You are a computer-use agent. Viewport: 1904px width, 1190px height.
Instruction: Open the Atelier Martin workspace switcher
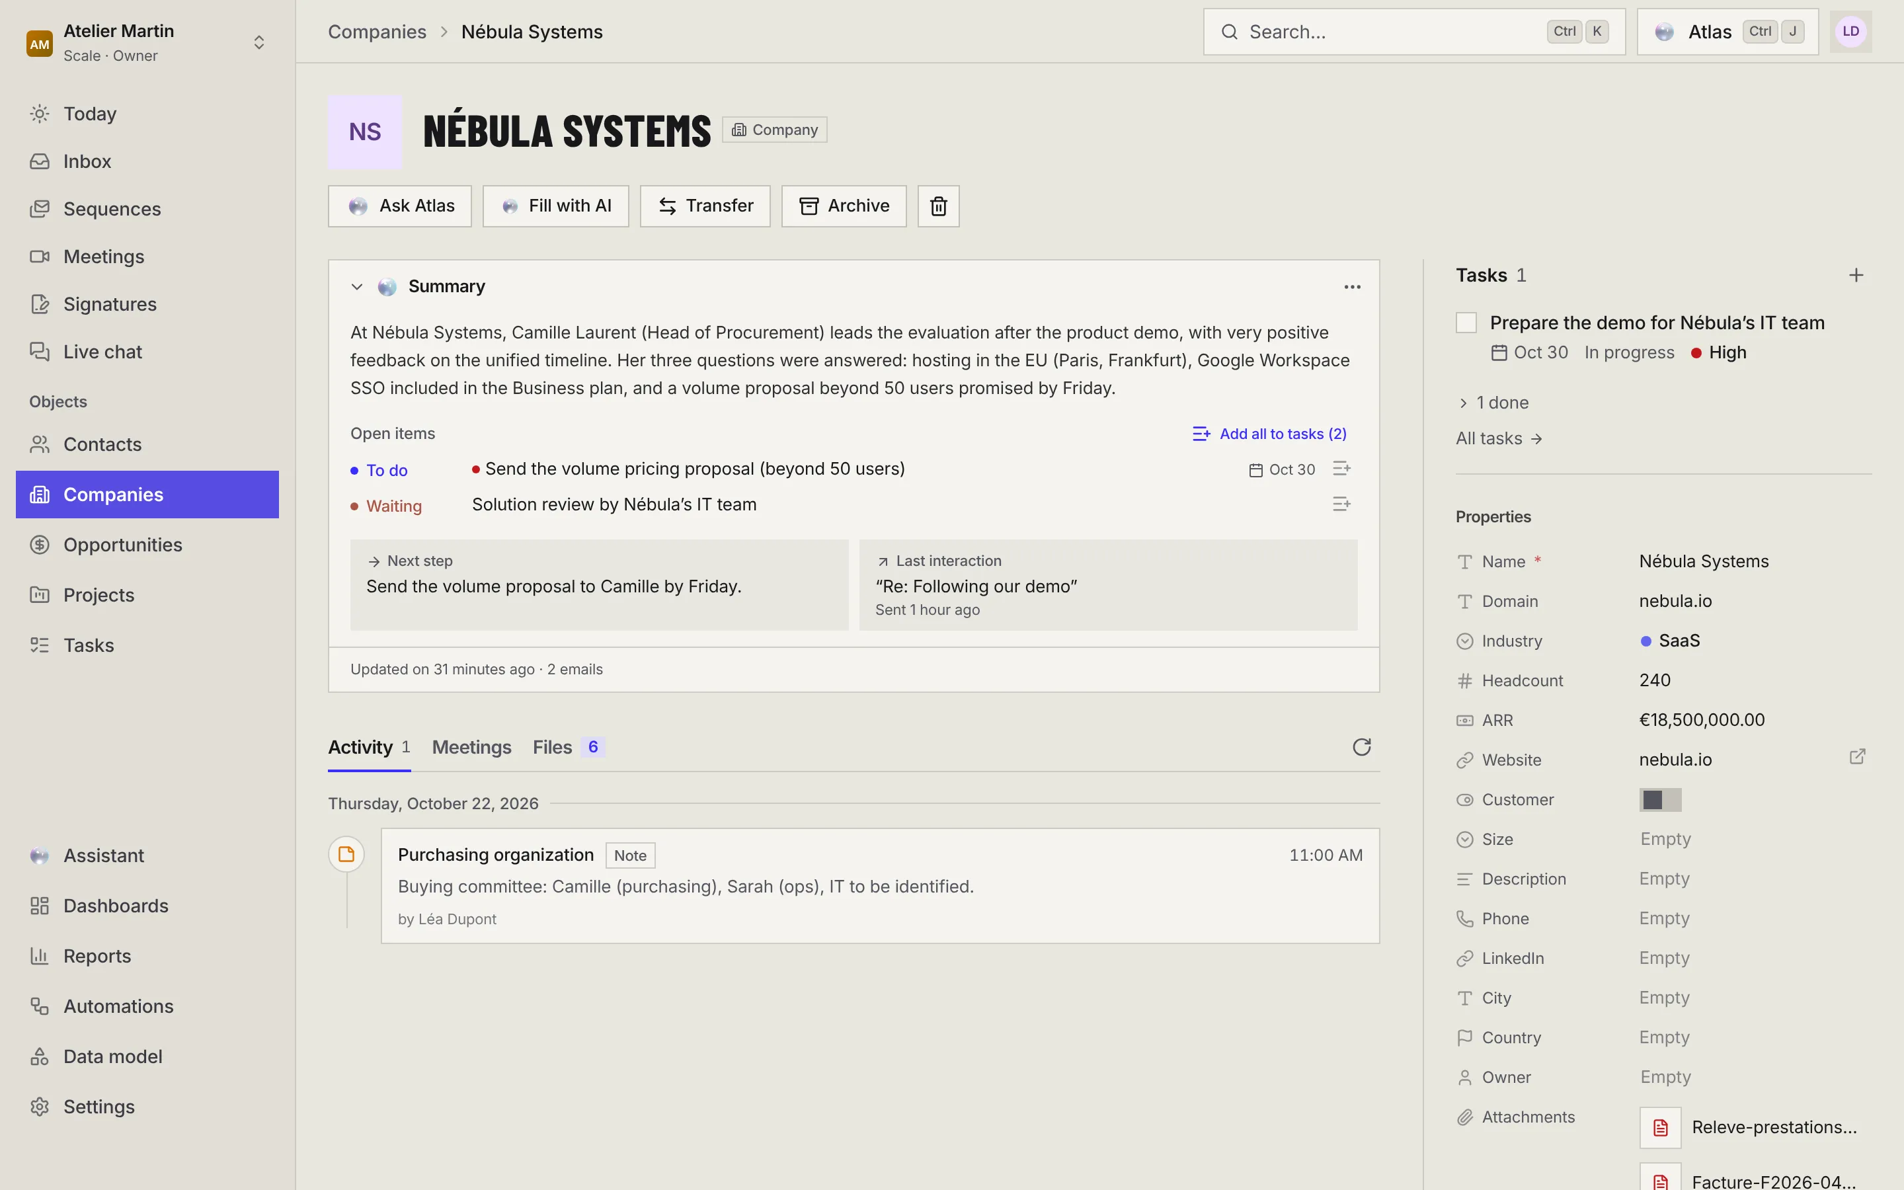coord(147,42)
